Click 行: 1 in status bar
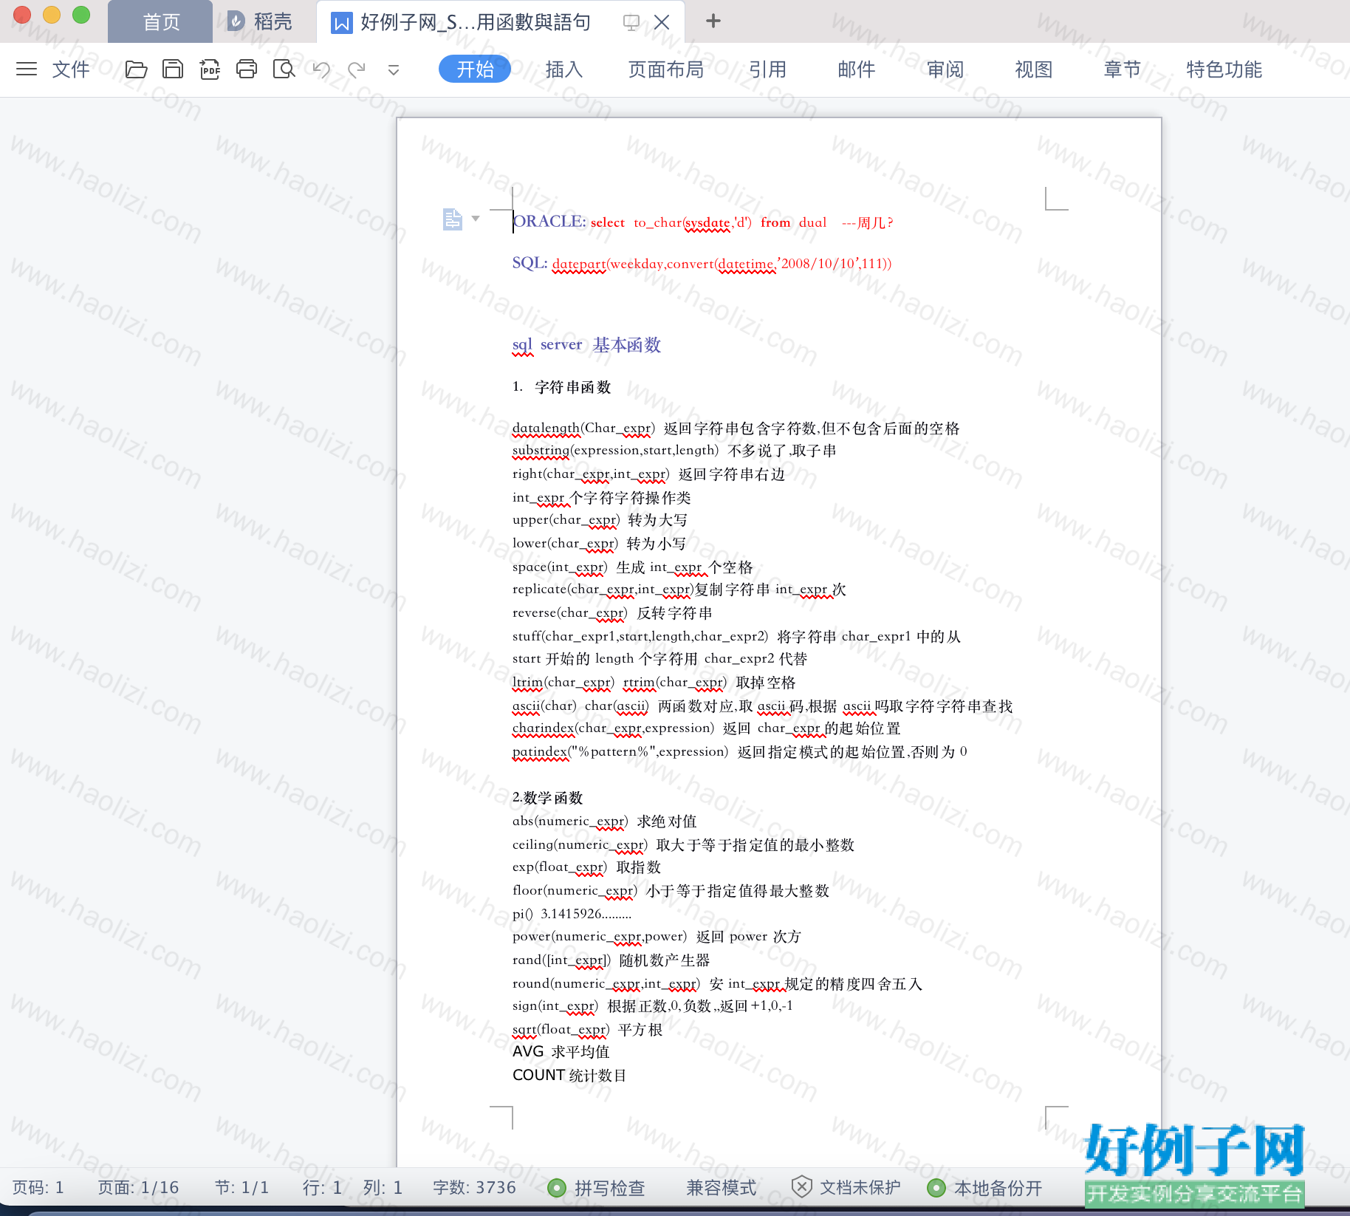The image size is (1350, 1216). tap(322, 1187)
